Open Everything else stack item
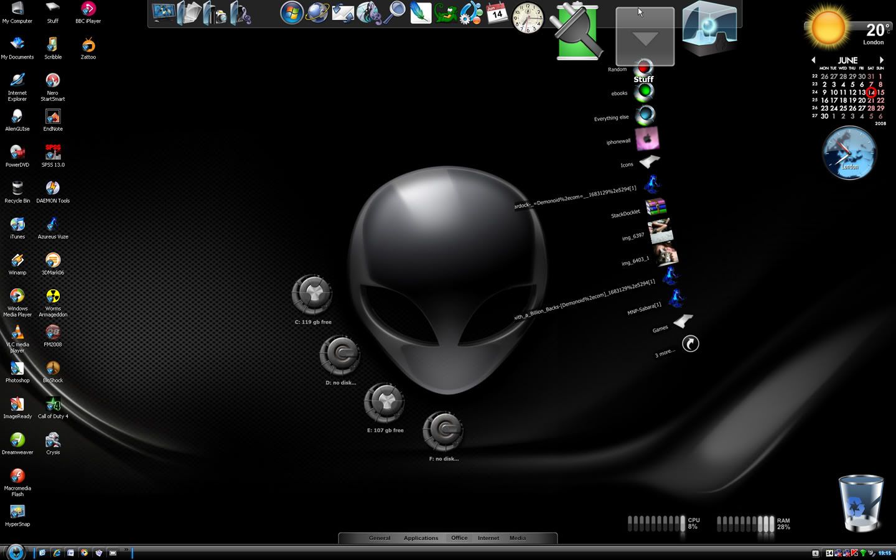This screenshot has width=896, height=560. pos(645,115)
